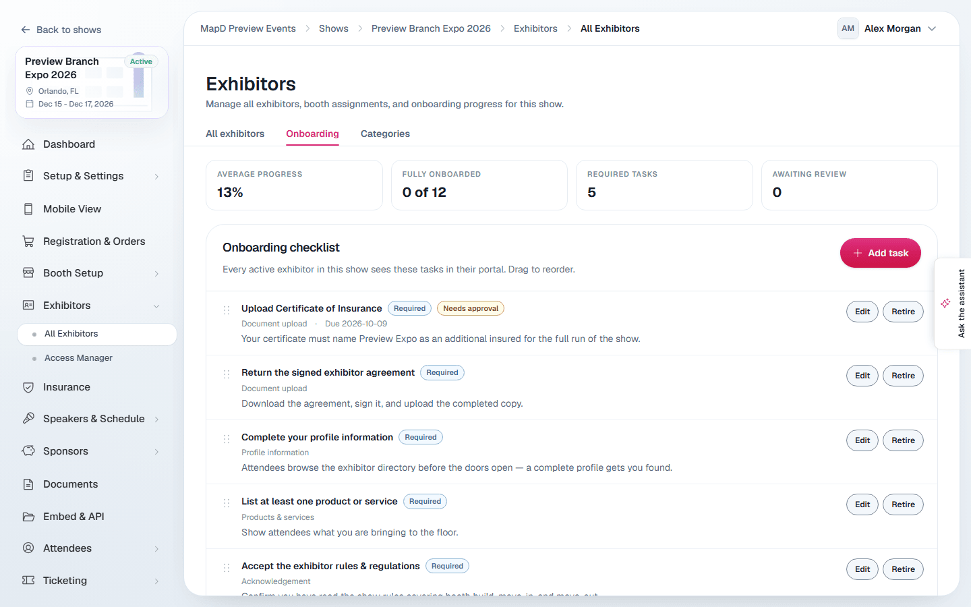Screen dimensions: 971x607
Task: Click the Mobile View phone icon
Action: tap(28, 209)
